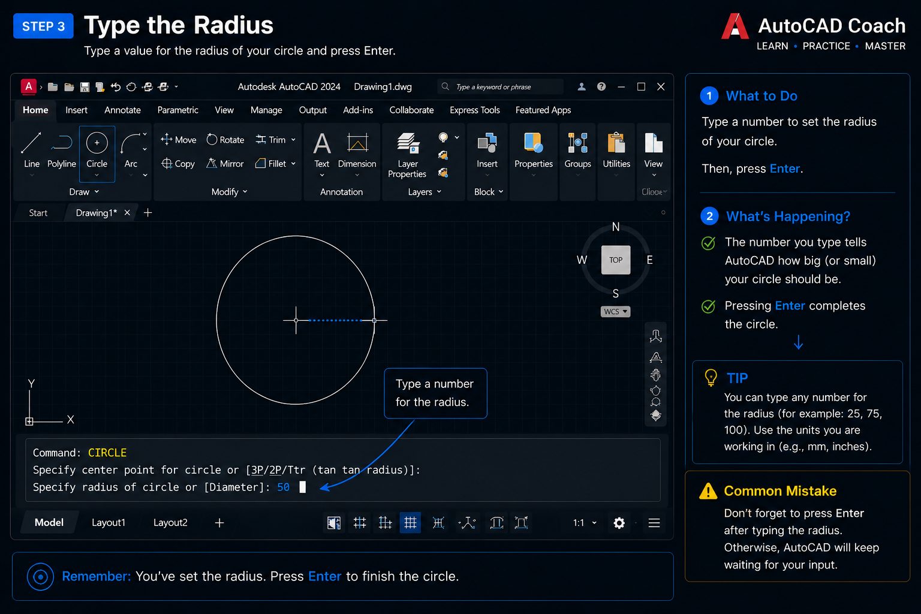Expand the Layers panel
The height and width of the screenshot is (614, 921).
[x=425, y=192]
